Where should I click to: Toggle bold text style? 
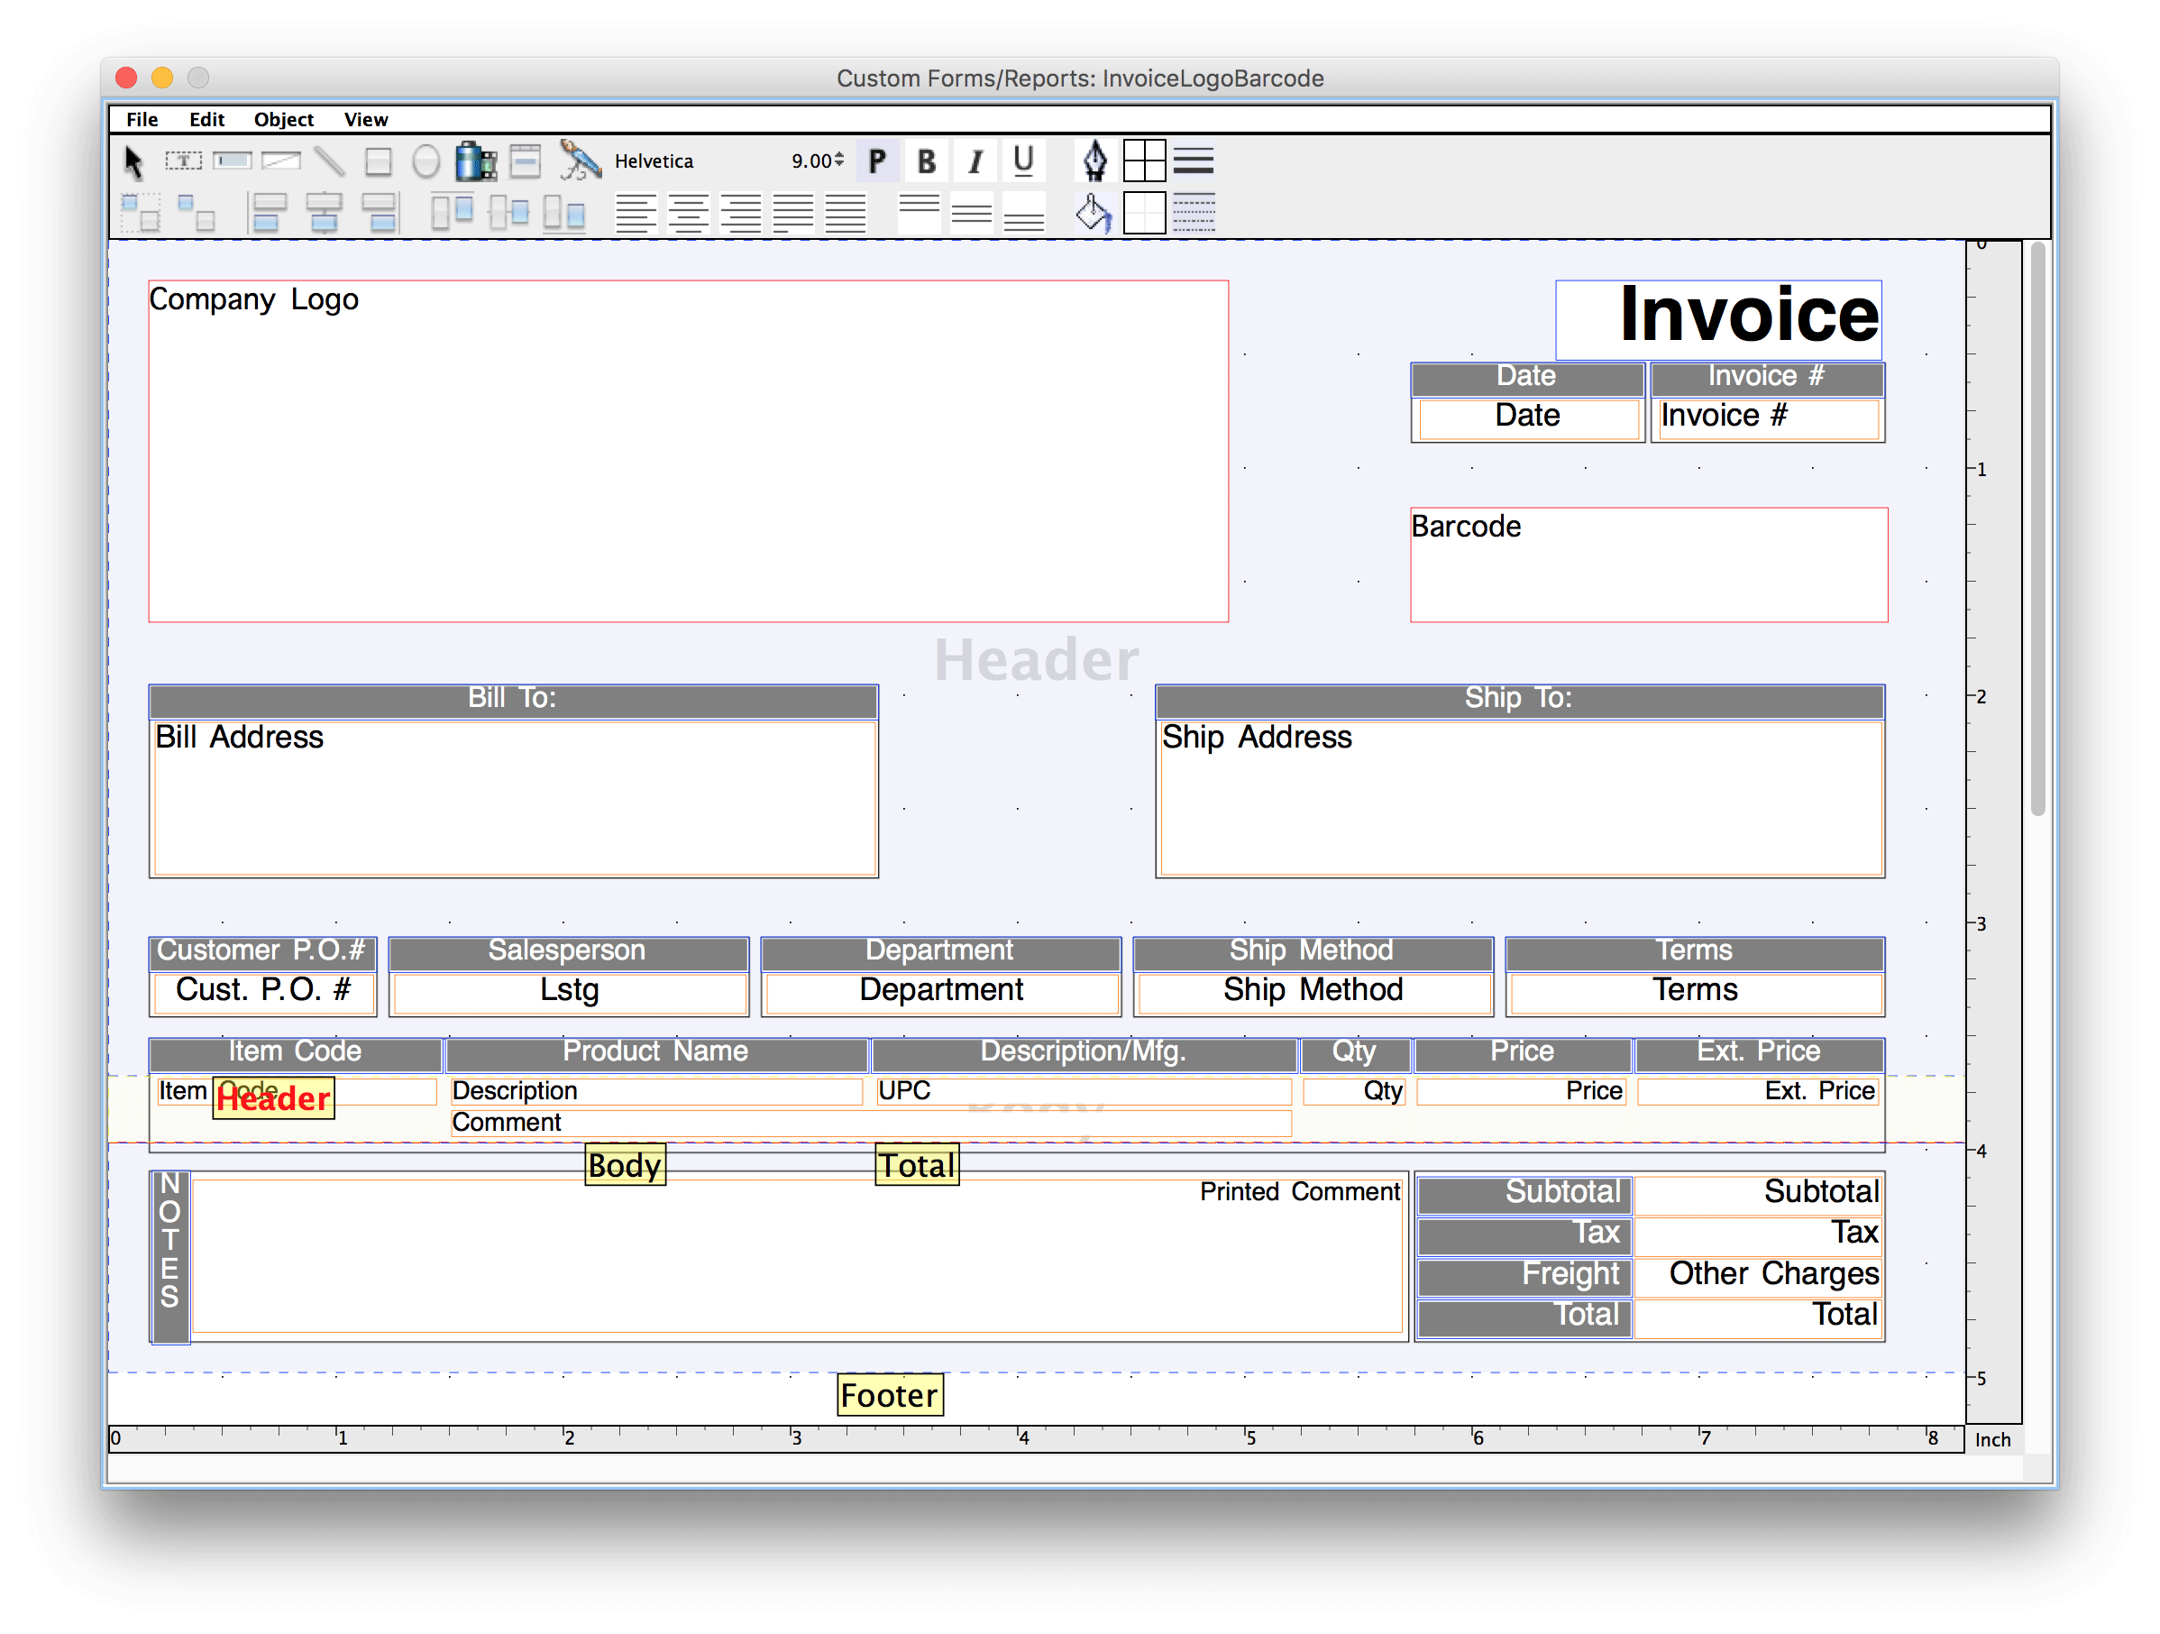pyautogui.click(x=926, y=161)
